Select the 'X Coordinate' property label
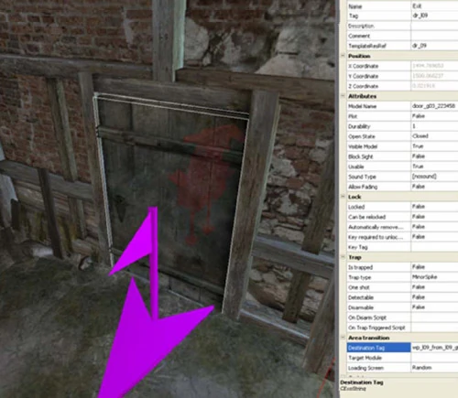Image resolution: width=458 pixels, height=398 pixels. click(363, 66)
